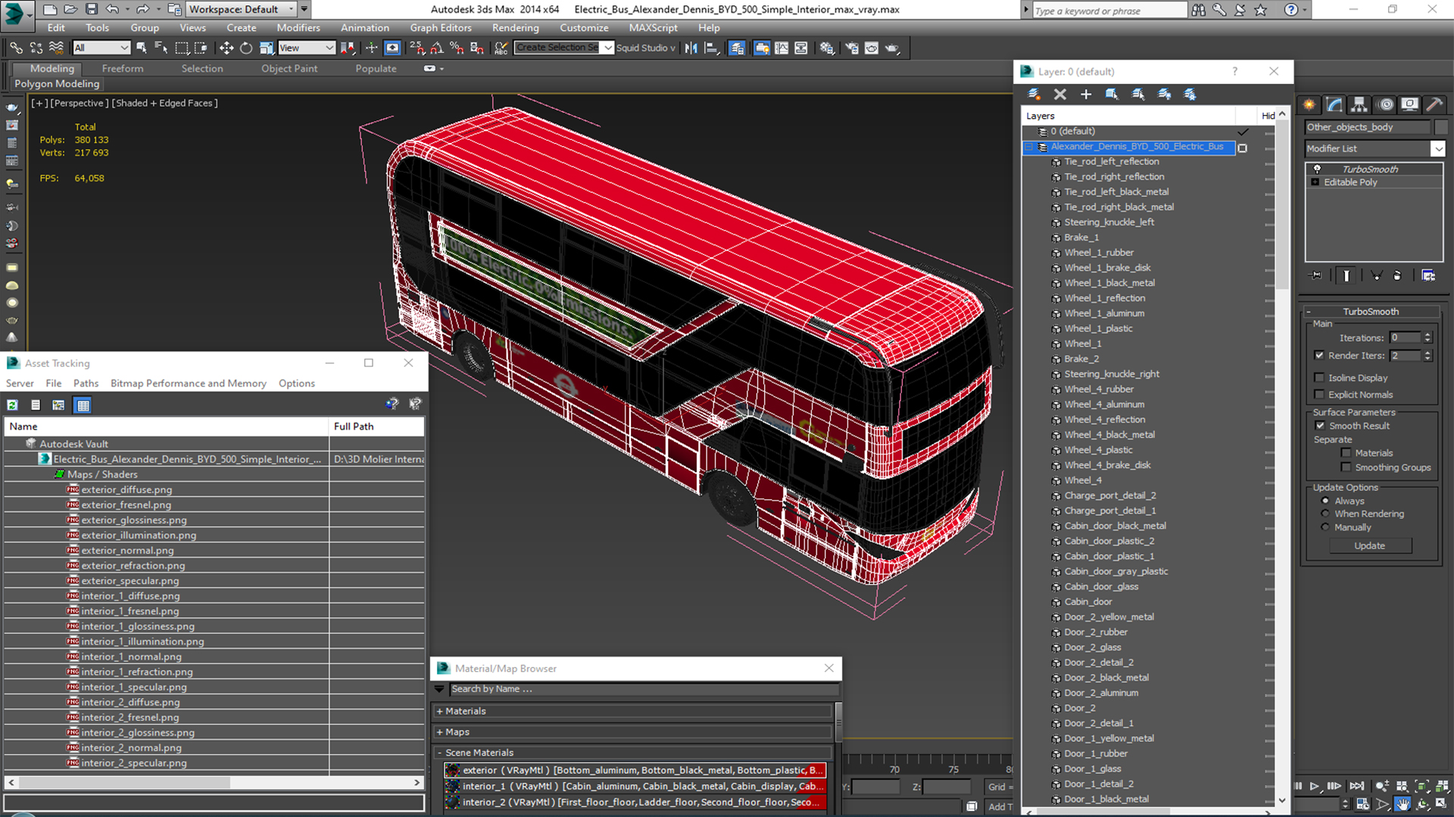Click object color swatch beside Other_objects_body
This screenshot has height=817, width=1454.
(x=1440, y=127)
